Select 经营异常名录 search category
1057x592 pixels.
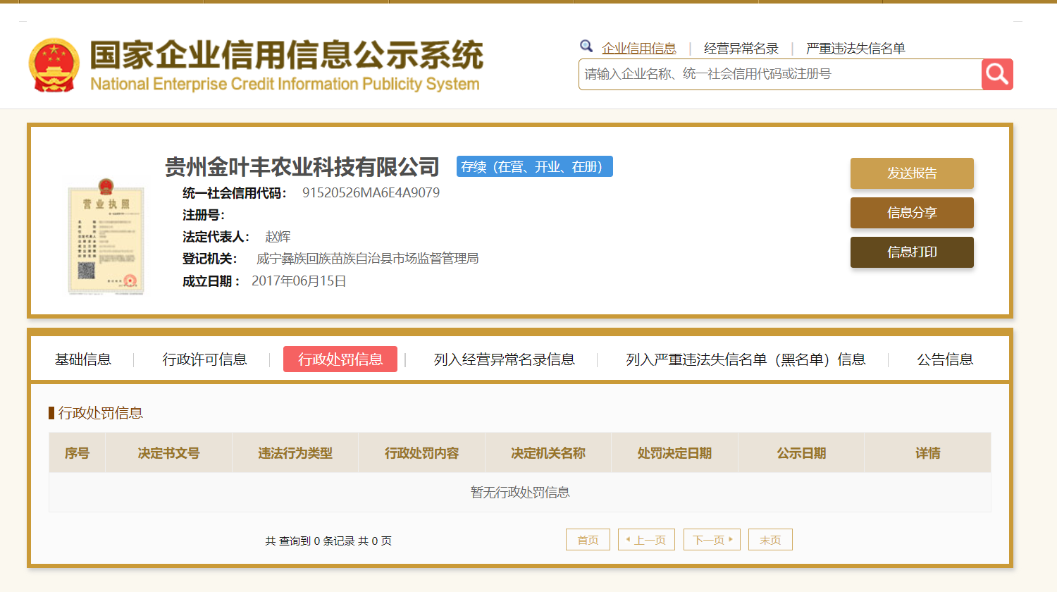pos(741,48)
